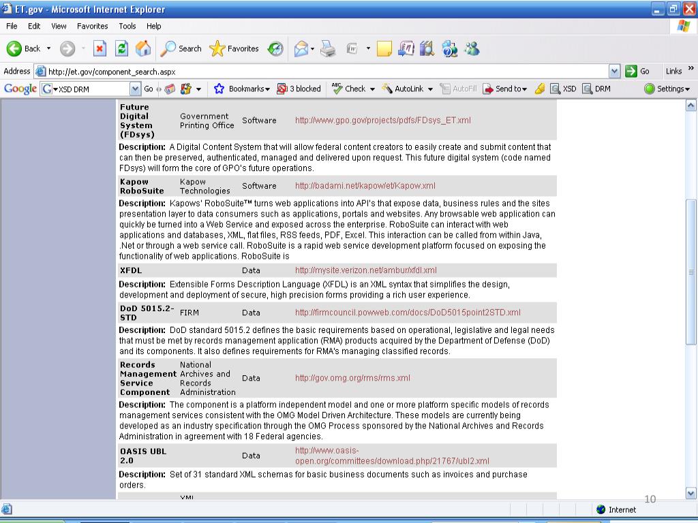Screen dimensions: 698x523
Task: Click the vertical scrollbar up arrow
Action: (691, 106)
